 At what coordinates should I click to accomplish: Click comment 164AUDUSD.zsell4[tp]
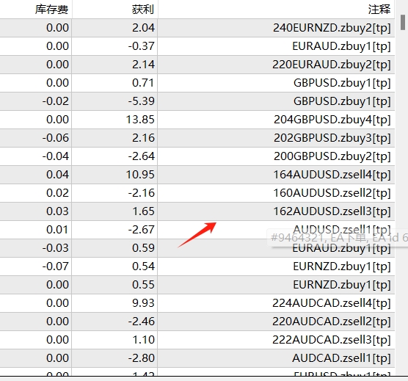point(332,175)
